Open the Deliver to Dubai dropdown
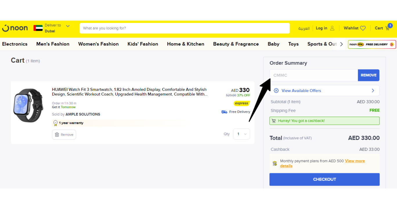Viewport: 397px width, 209px height. [x=57, y=28]
